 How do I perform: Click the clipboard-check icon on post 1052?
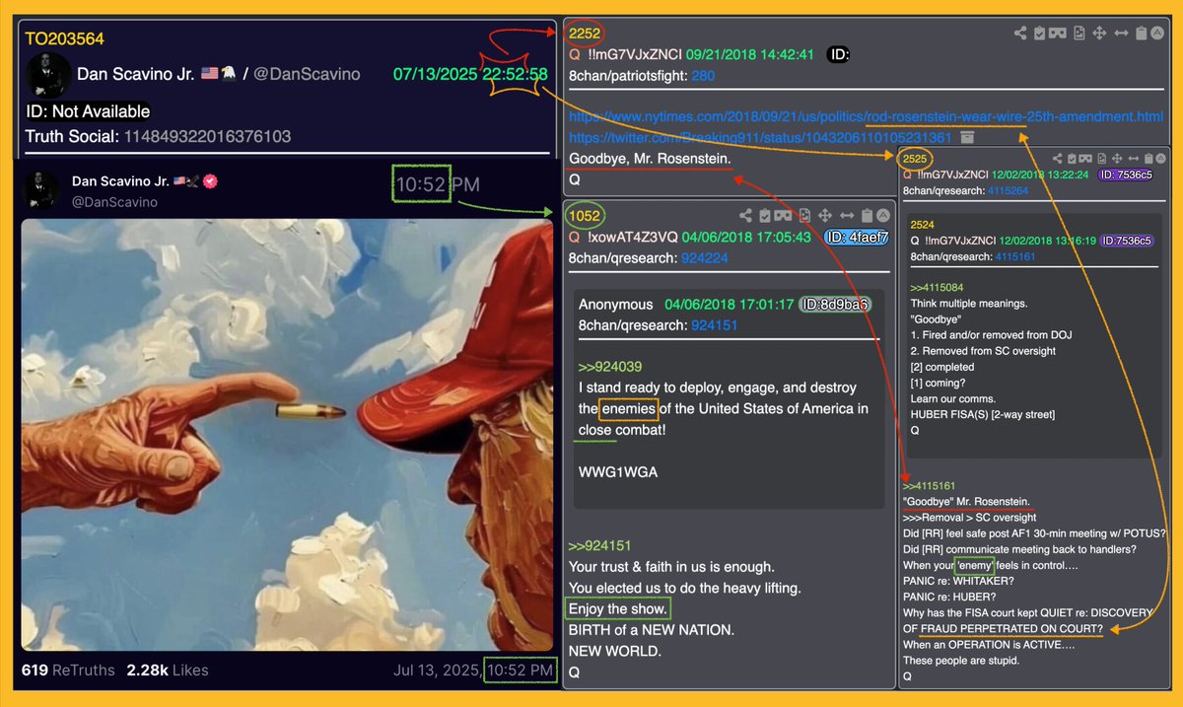[765, 216]
